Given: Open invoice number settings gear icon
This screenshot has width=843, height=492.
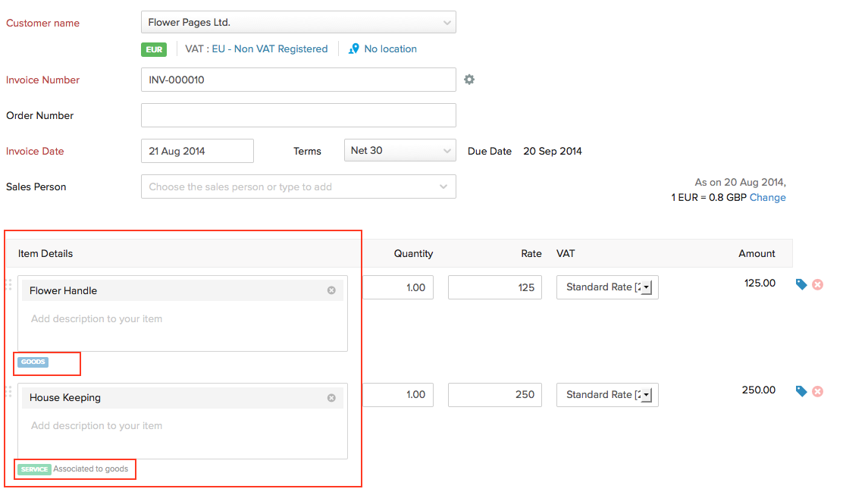Looking at the screenshot, I should tap(469, 80).
